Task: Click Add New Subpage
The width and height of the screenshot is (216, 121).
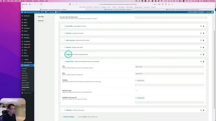Action: [68, 117]
